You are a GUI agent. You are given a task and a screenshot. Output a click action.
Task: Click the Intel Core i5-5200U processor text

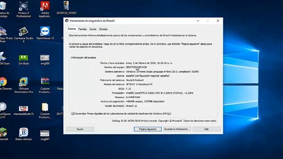(x=160, y=93)
